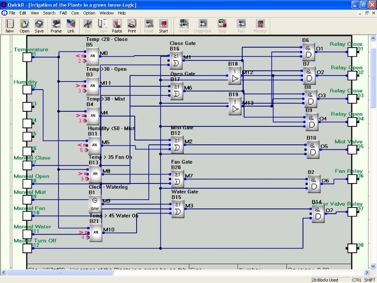Select the Clock - Watering block B1
377x283 pixels.
coord(95,204)
